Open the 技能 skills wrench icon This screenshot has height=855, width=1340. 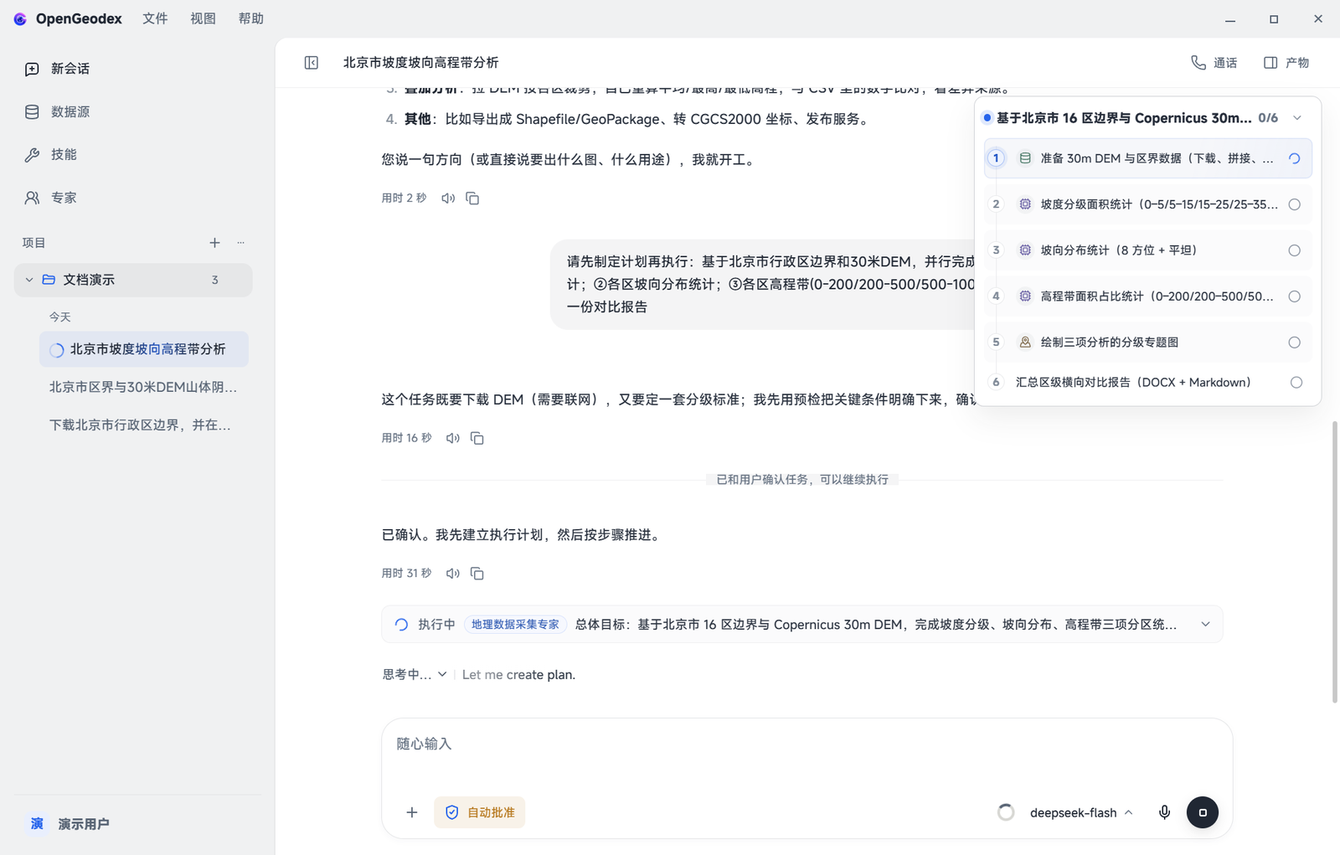click(32, 154)
